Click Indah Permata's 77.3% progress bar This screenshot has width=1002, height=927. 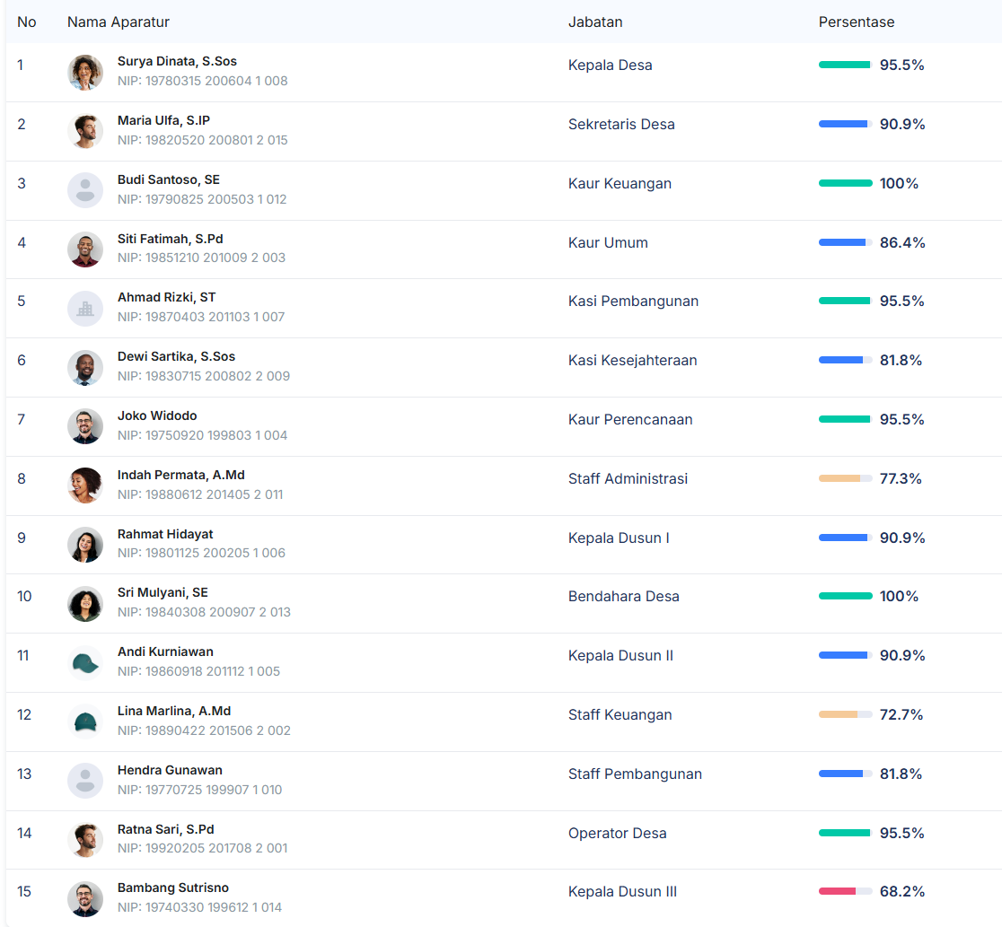[x=845, y=478]
